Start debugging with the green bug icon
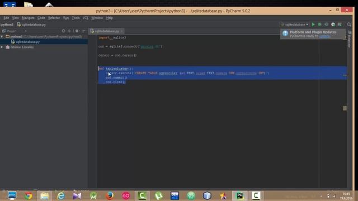The width and height of the screenshot is (358, 201). point(319,25)
